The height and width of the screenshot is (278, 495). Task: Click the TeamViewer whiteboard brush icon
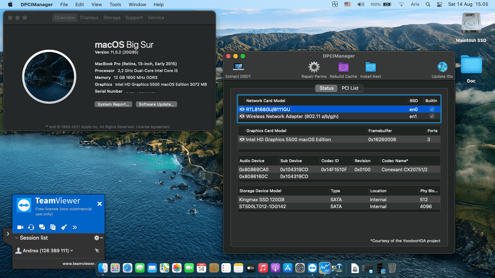tap(64, 227)
